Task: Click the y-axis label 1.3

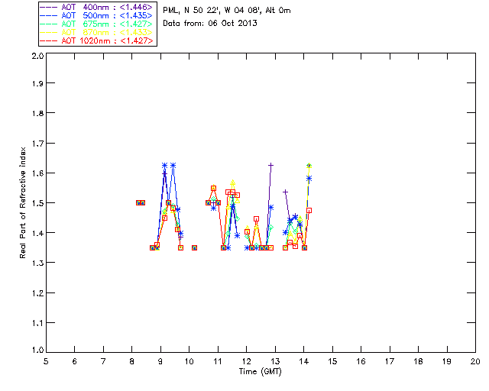Action: point(37,263)
